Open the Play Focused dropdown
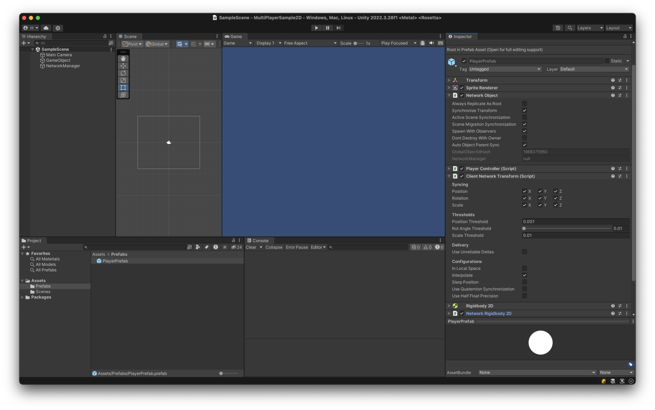The width and height of the screenshot is (655, 410). click(399, 43)
